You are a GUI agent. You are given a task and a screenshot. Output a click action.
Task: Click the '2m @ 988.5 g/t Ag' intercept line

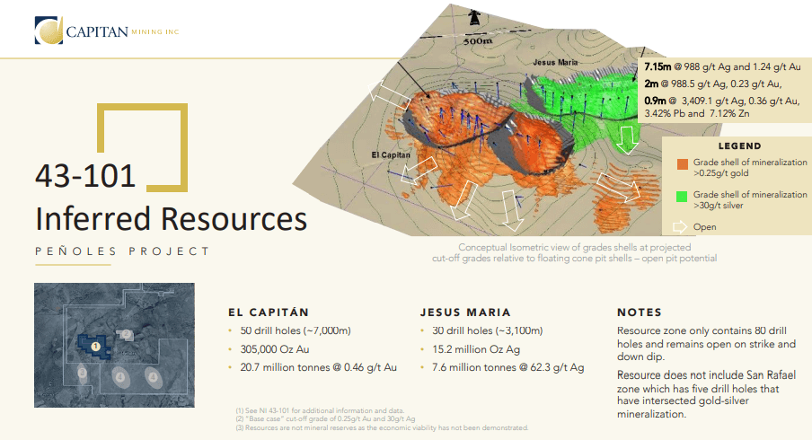[x=713, y=84]
